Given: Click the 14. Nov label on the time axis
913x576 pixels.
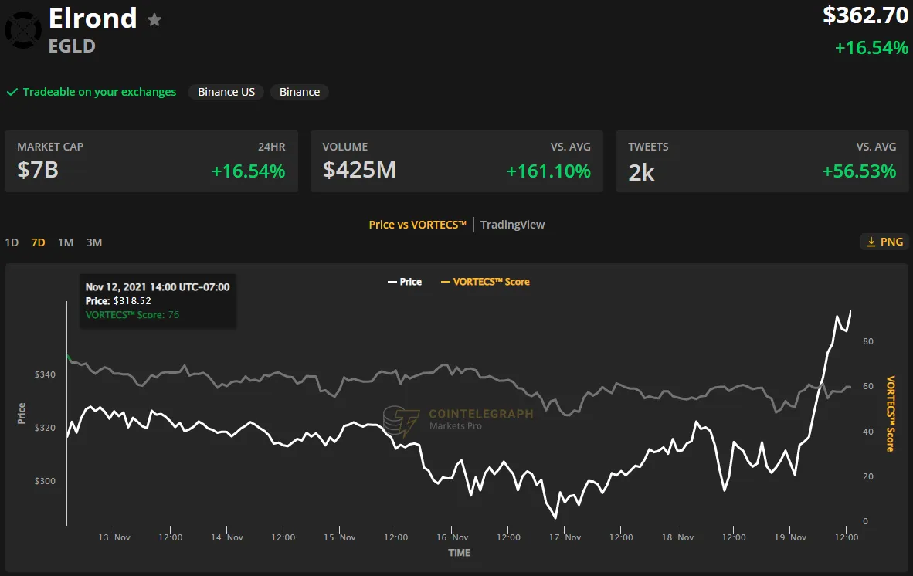Looking at the screenshot, I should pos(227,537).
